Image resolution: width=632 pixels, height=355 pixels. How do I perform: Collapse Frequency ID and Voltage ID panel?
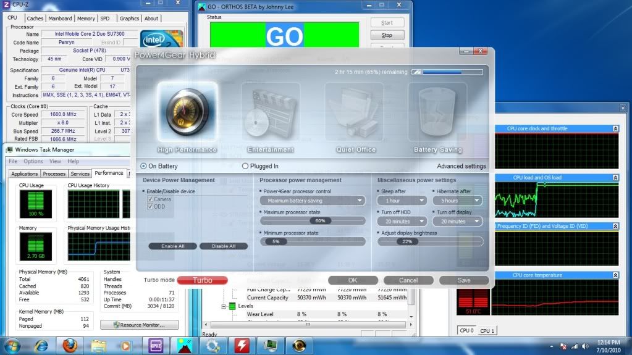(x=615, y=227)
